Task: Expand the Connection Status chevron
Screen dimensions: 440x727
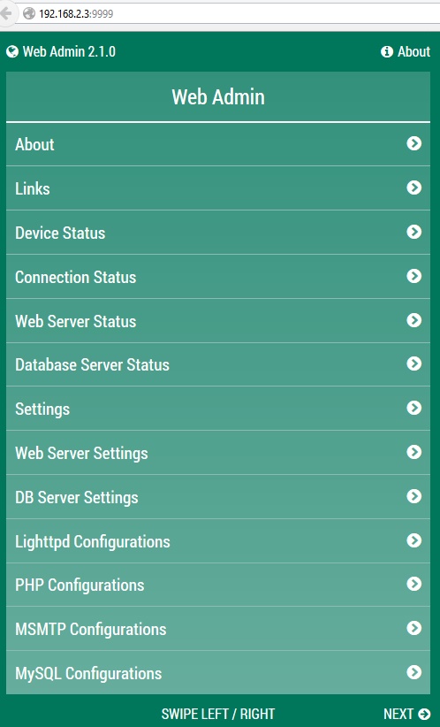Action: point(414,276)
